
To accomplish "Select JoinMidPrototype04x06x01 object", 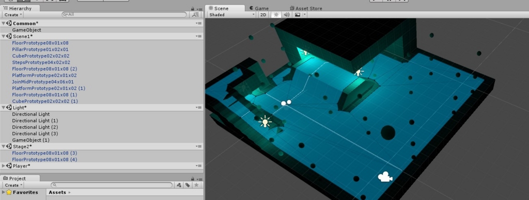I will pyautogui.click(x=43, y=82).
